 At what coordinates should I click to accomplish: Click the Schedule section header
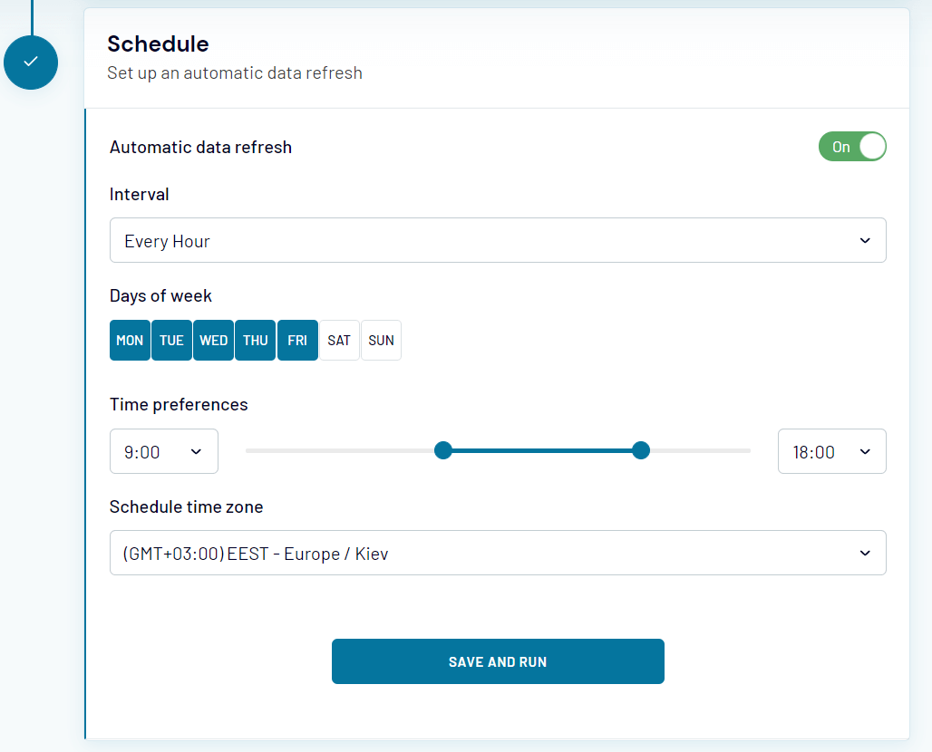click(158, 44)
